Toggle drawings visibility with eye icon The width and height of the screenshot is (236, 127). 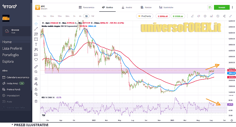36,94
